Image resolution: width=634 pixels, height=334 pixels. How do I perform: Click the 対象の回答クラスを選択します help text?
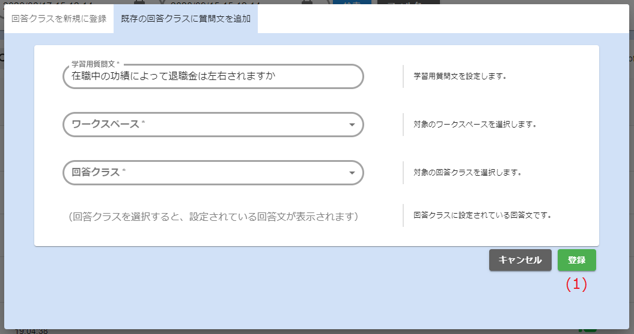pyautogui.click(x=467, y=173)
